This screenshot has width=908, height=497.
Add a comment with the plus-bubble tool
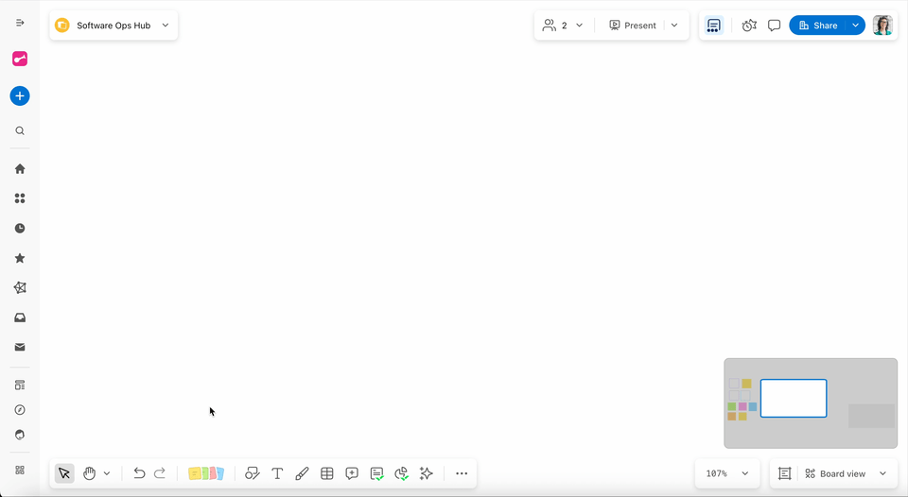pyautogui.click(x=352, y=473)
